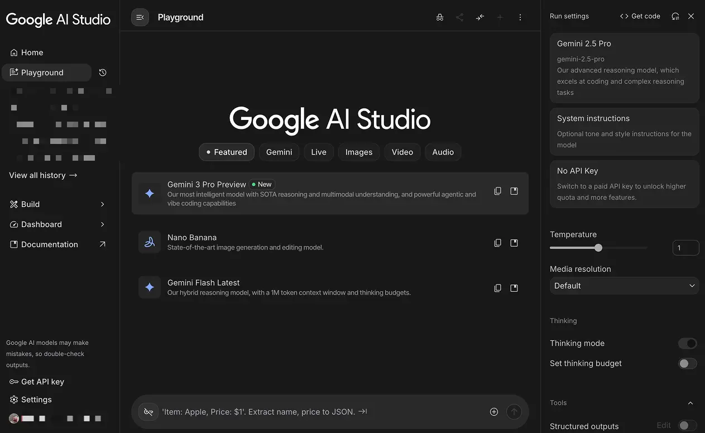Enable Thinking mode
Viewport: 705px width, 433px height.
688,343
